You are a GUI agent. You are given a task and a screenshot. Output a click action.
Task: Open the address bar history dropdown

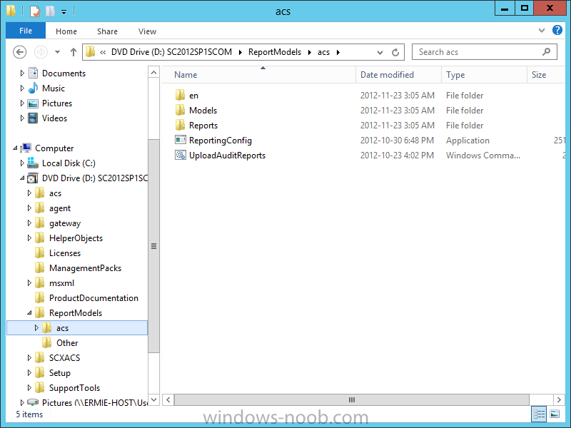tap(380, 52)
